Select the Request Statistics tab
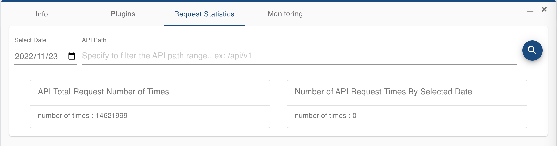This screenshot has width=557, height=146. click(204, 14)
